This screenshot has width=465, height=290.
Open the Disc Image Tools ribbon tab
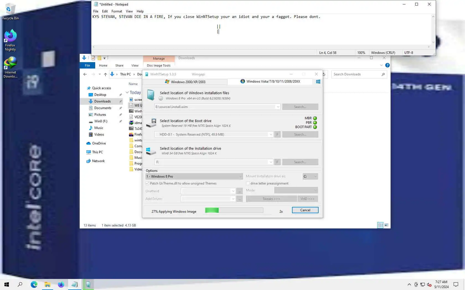(x=159, y=65)
